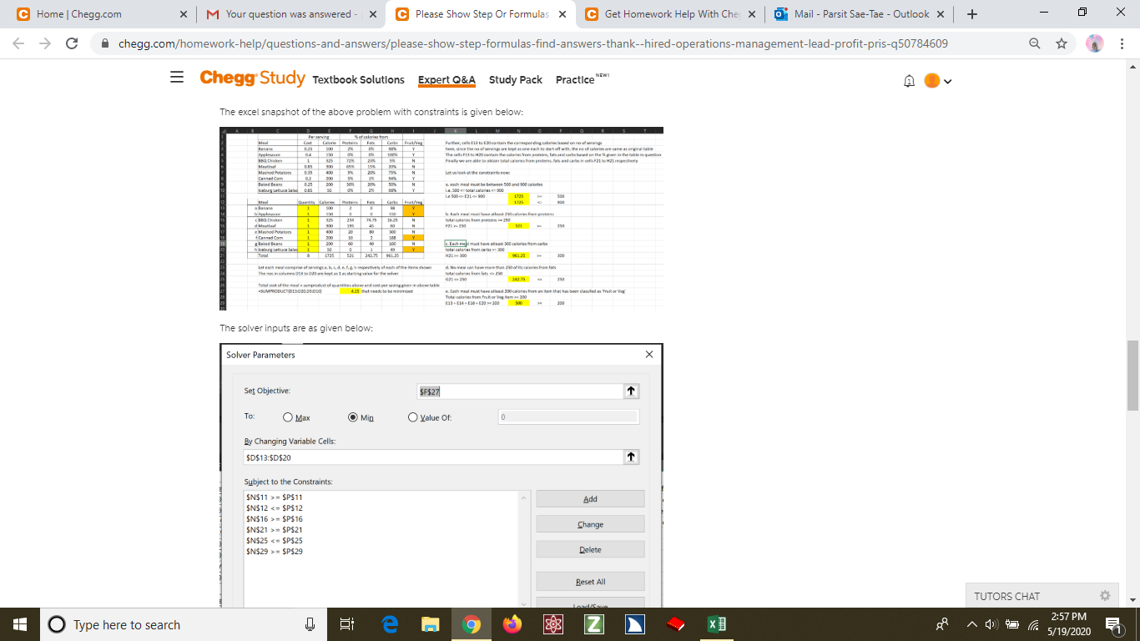Close the Solver Parameters dialog
The width and height of the screenshot is (1140, 641).
point(649,355)
